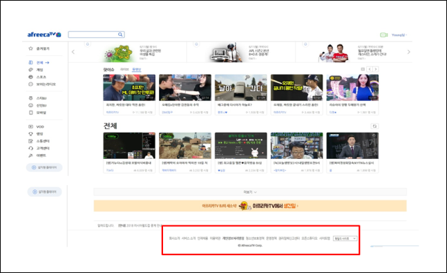This screenshot has width=447, height=273.
Task: Open 신인BJ section in sidebar
Action: click(37, 105)
